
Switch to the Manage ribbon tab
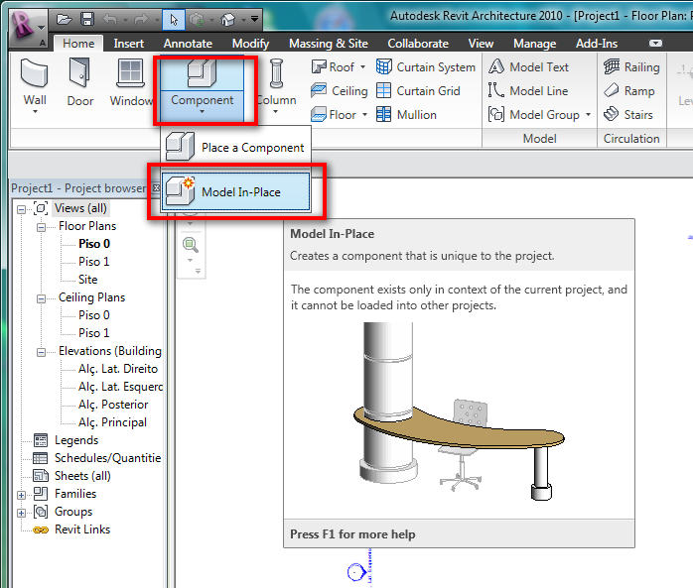coord(535,44)
